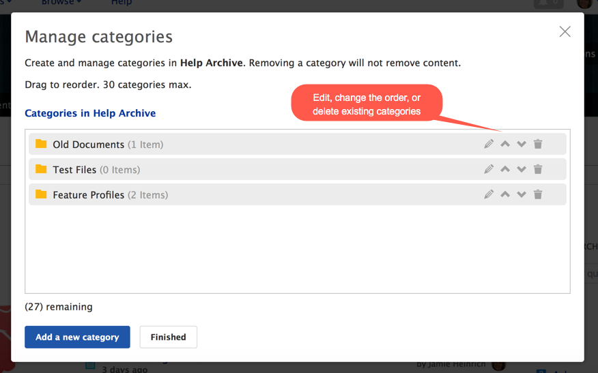Move Feature Profiles category up
This screenshot has width=598, height=373.
505,194
